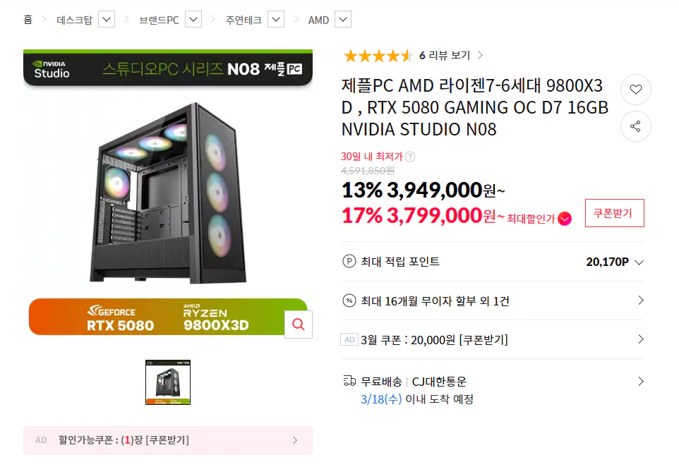Expand the 할인가능쿠폰 banner at bottom
The width and height of the screenshot is (679, 467).
295,439
